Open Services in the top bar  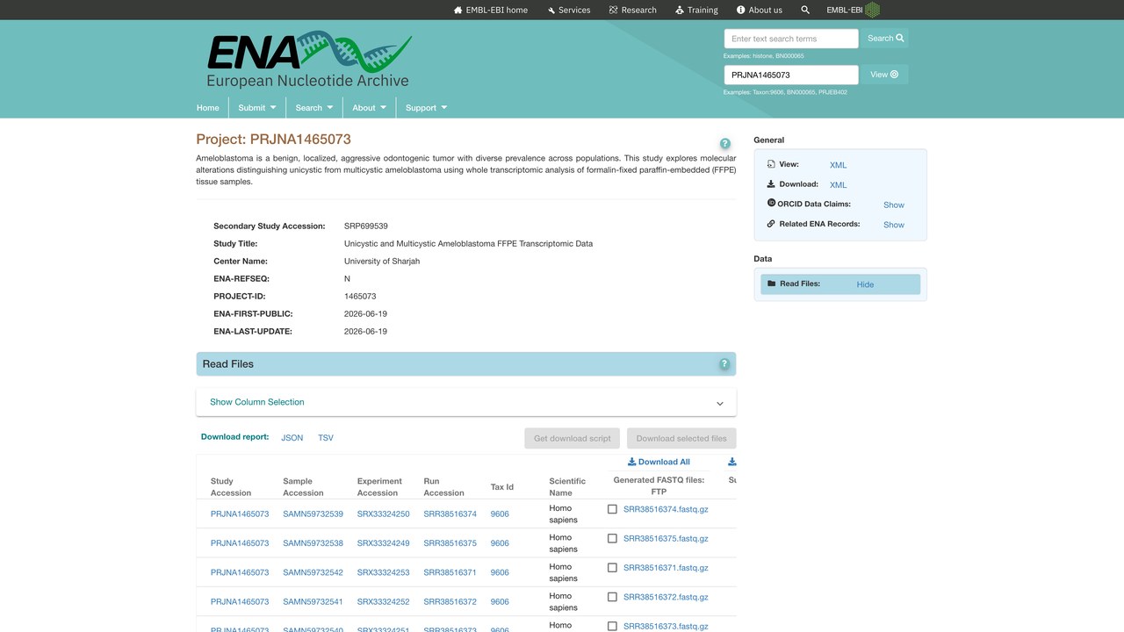tap(569, 11)
